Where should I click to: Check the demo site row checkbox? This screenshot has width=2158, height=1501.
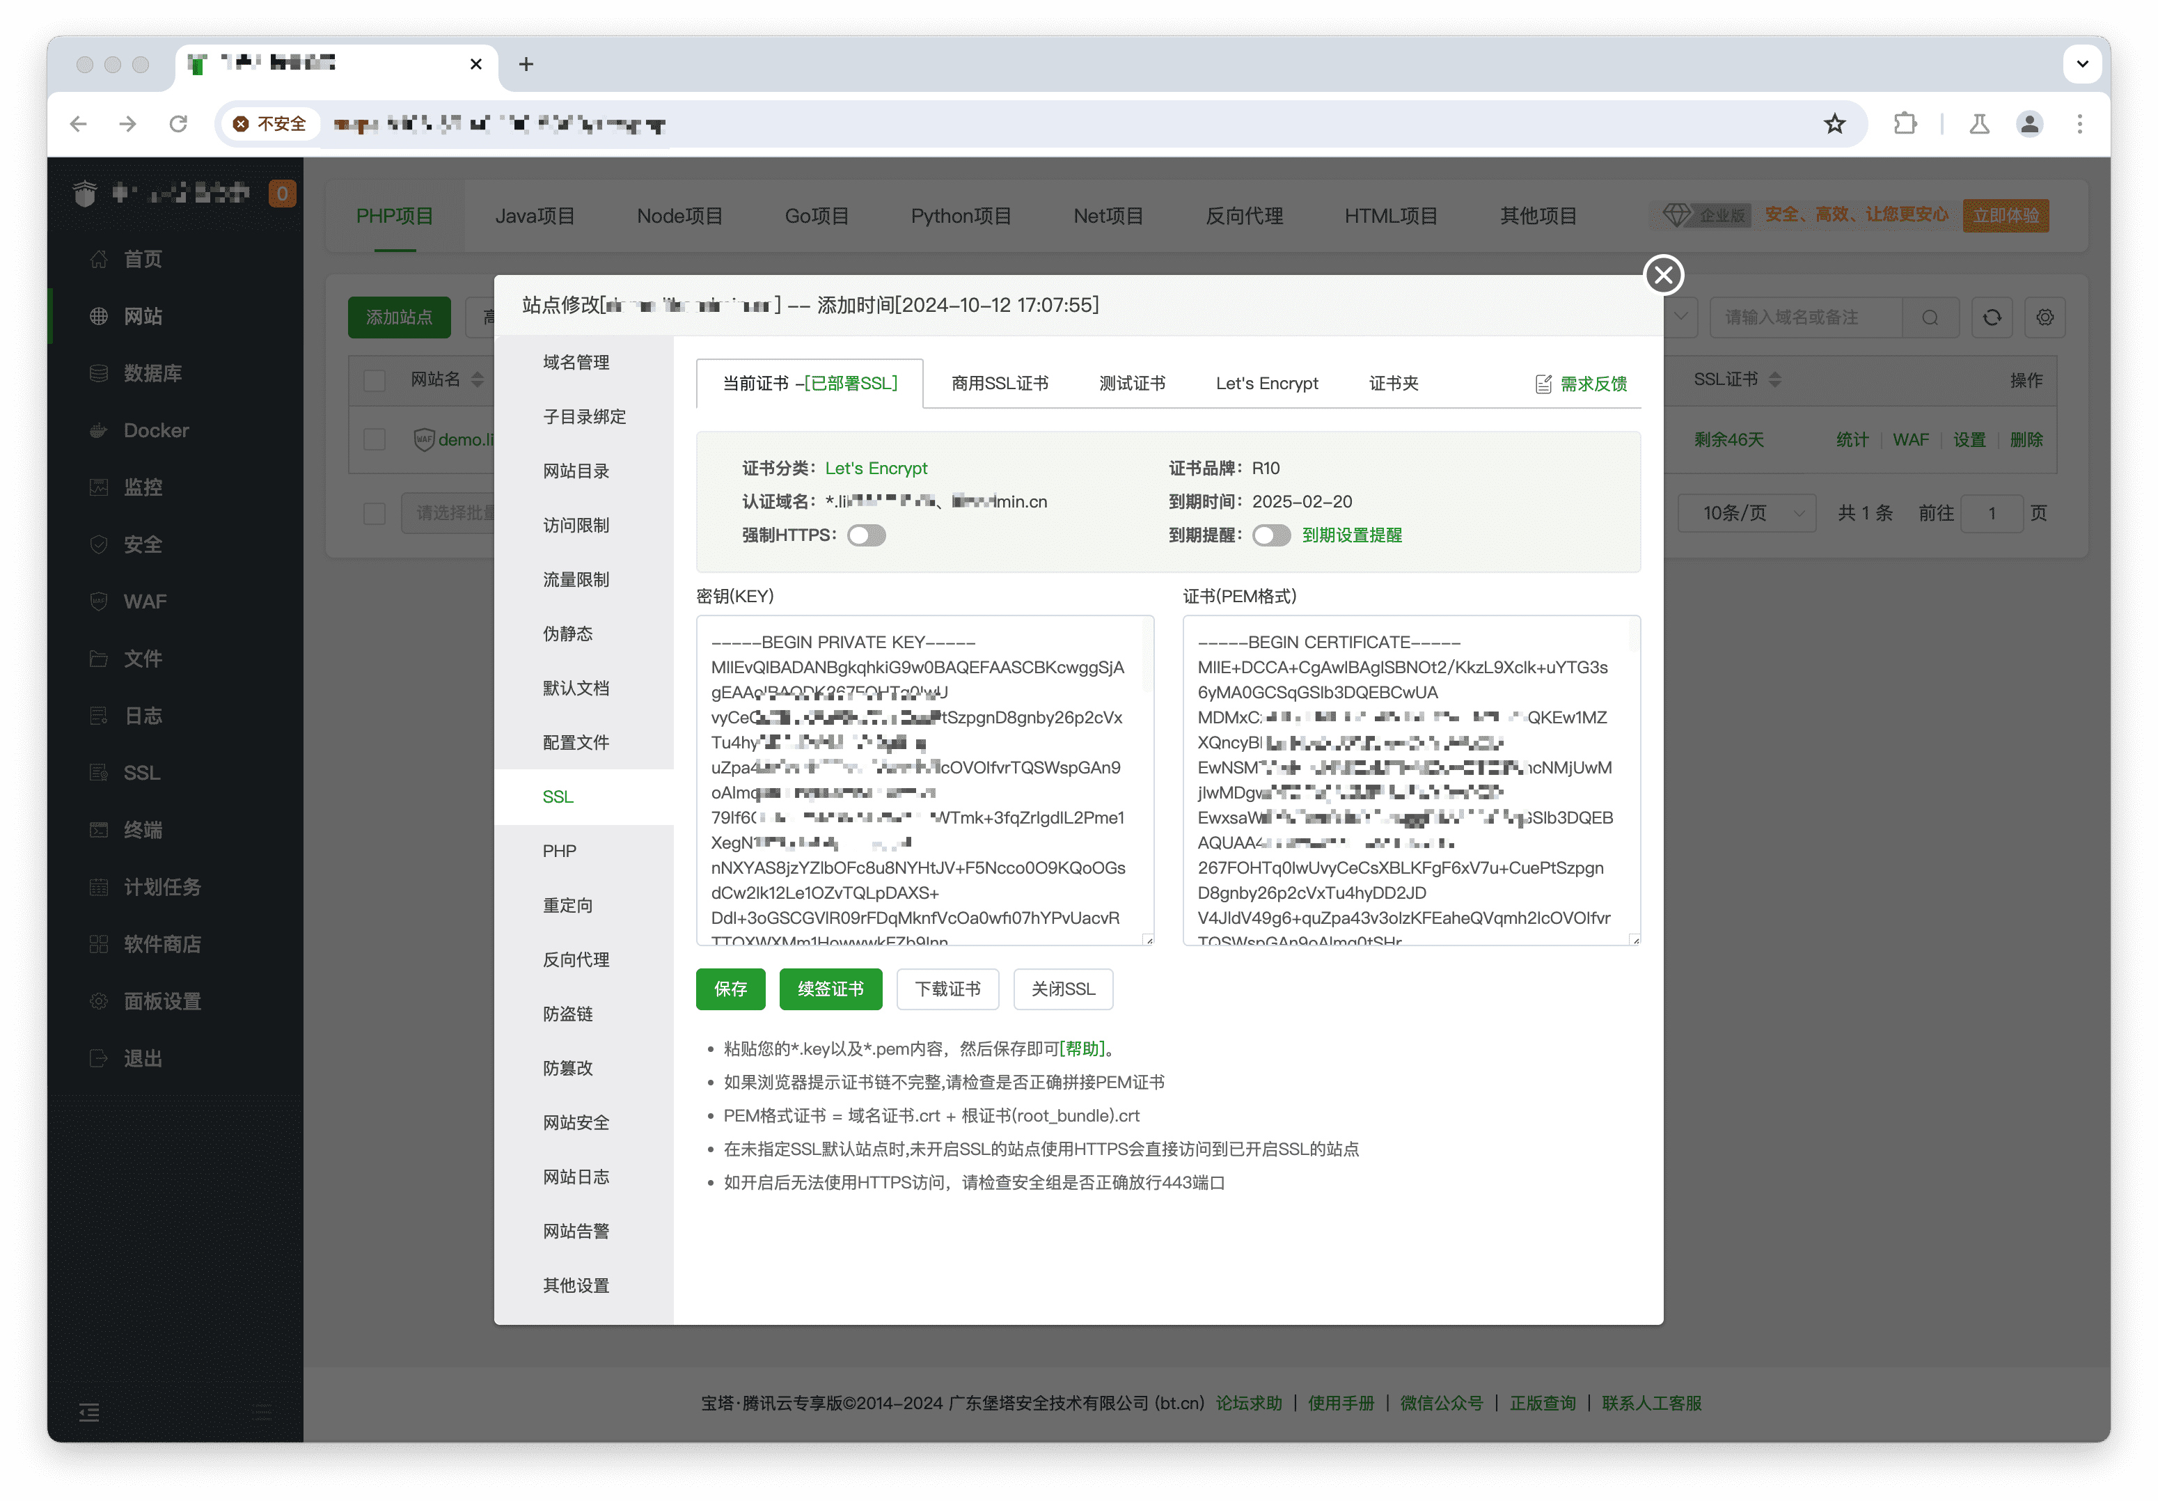coord(375,440)
